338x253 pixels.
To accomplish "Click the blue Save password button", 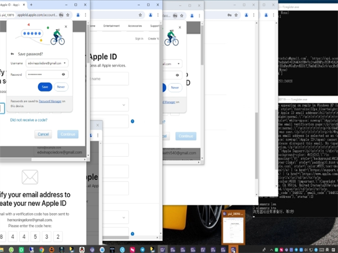I will 45,87.
